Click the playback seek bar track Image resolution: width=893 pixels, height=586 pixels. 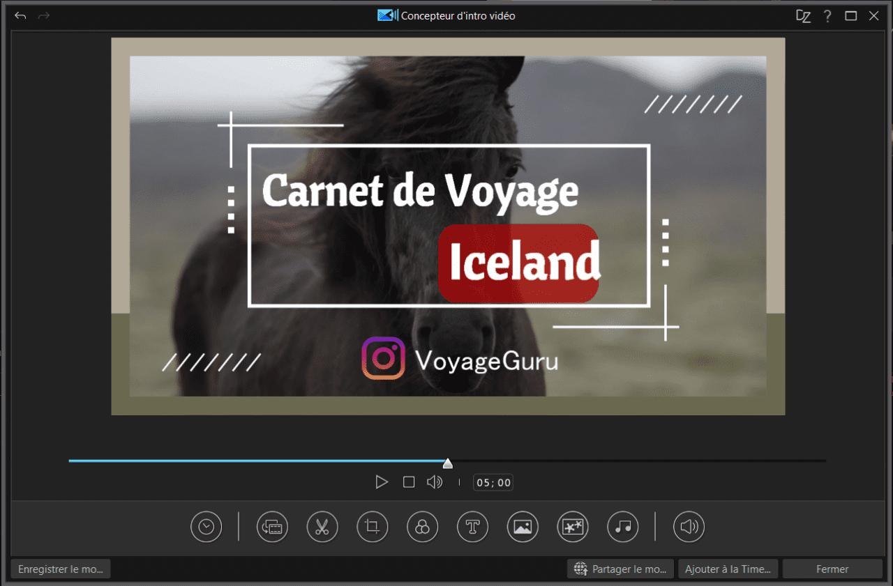pos(447,461)
